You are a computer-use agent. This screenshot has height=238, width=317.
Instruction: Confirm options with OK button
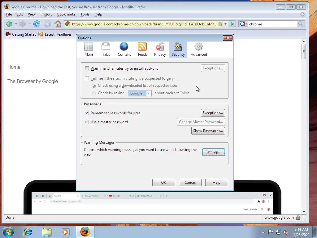pyautogui.click(x=163, y=182)
